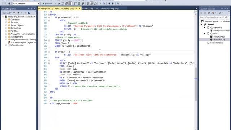Image resolution: width=231 pixels, height=130 pixels.
Task: Switch output to Results to Grid
Action: coord(92,3)
